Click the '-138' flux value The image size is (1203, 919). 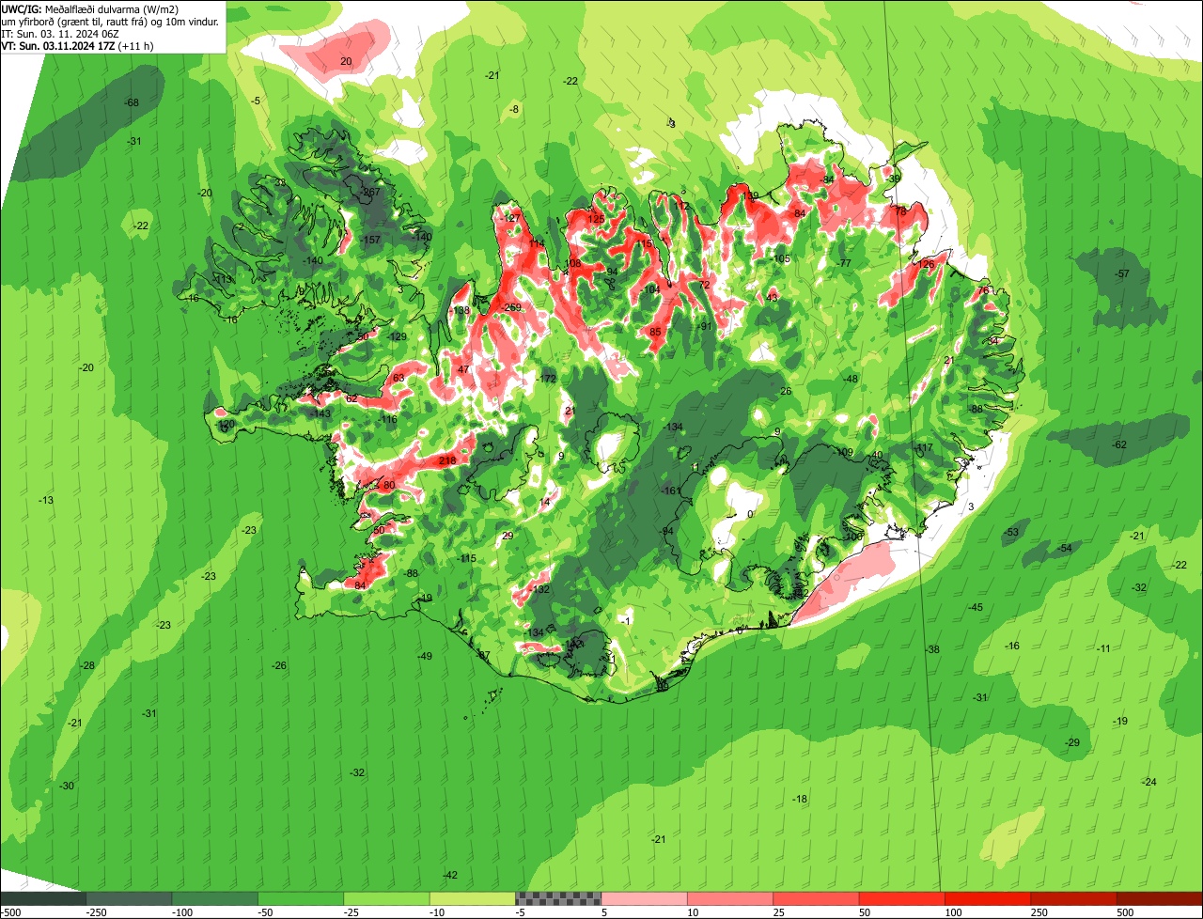coord(460,311)
